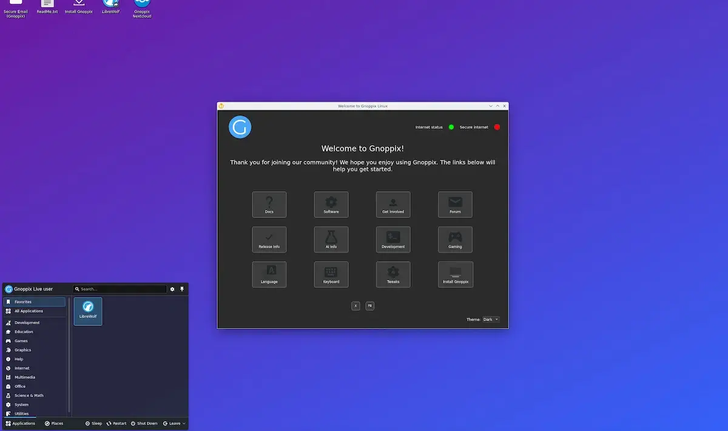Open the Docs question-mark tile

(x=269, y=205)
